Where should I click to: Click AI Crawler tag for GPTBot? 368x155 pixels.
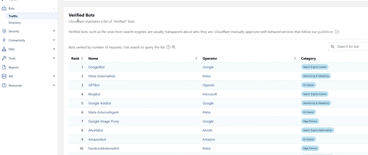pyautogui.click(x=309, y=85)
